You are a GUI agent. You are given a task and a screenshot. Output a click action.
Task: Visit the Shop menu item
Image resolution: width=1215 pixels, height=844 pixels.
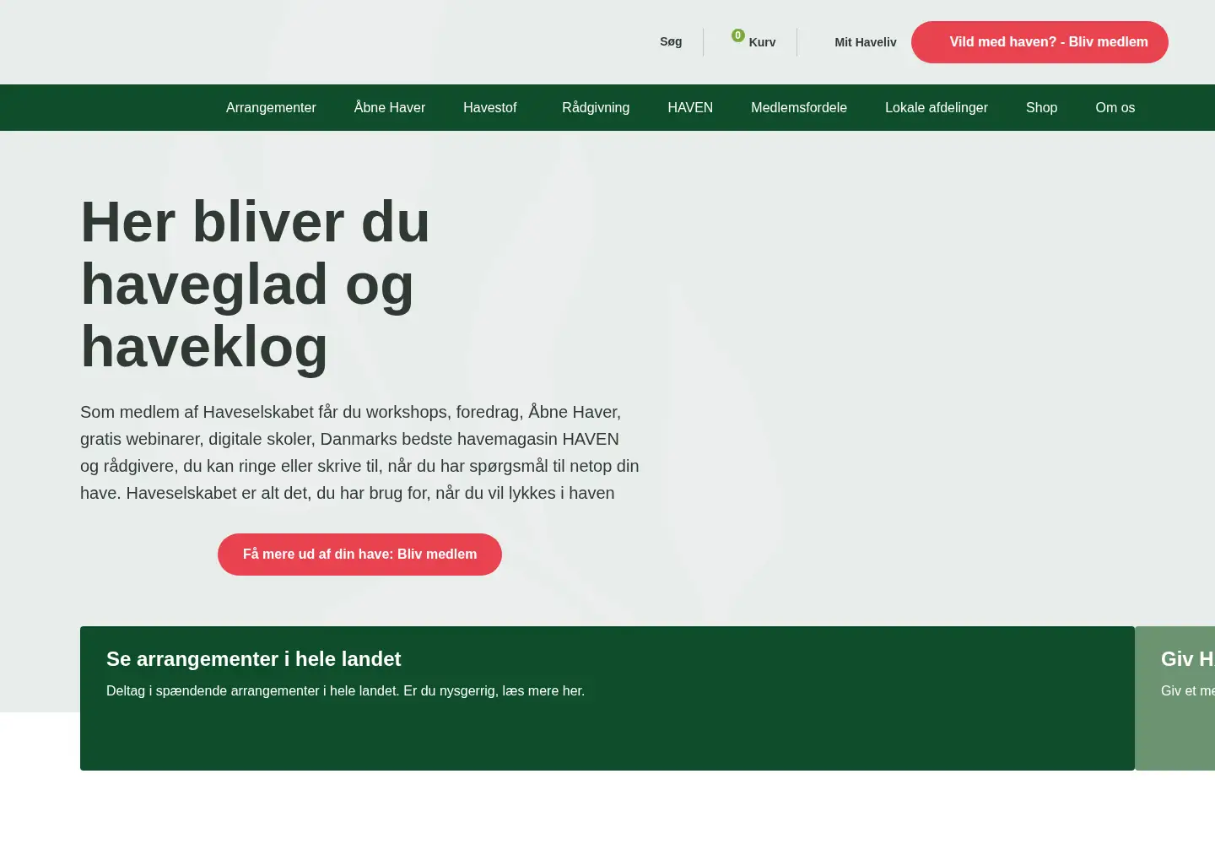(x=1041, y=107)
